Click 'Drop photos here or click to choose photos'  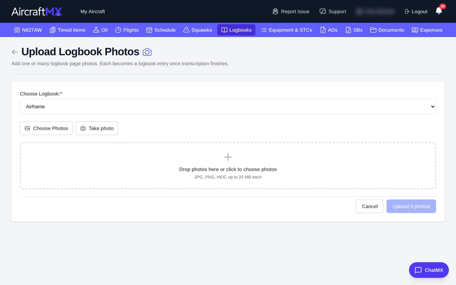point(228,169)
